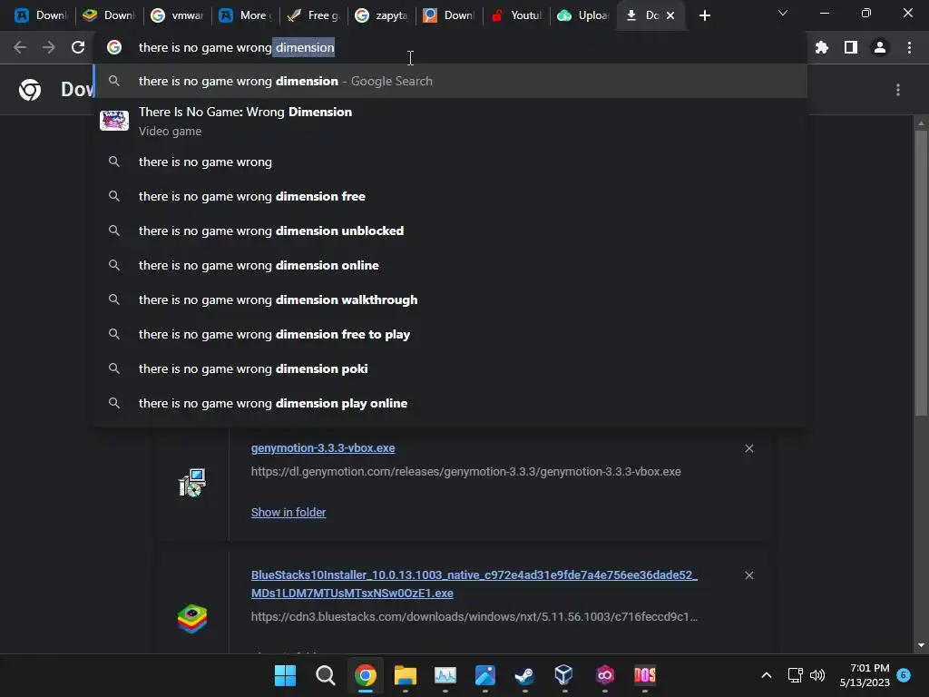Click the downloads page vertical scrollbar
929x697 pixels.
click(921, 272)
